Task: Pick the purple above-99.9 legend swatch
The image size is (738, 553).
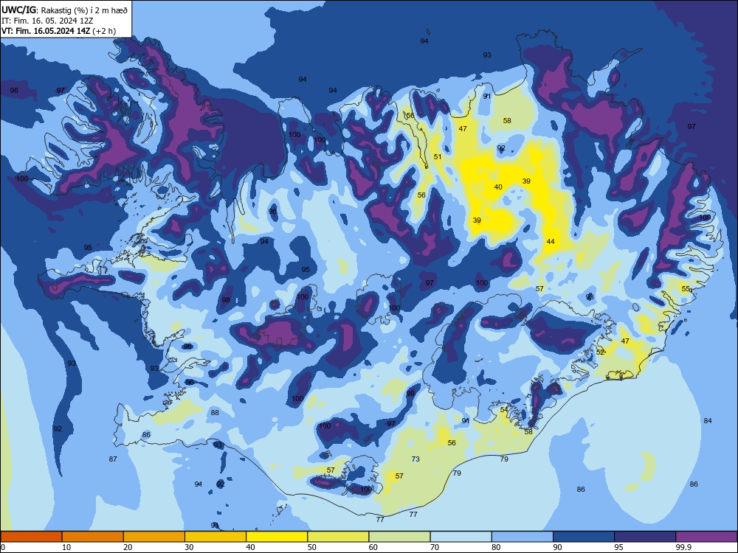Action: pyautogui.click(x=706, y=537)
